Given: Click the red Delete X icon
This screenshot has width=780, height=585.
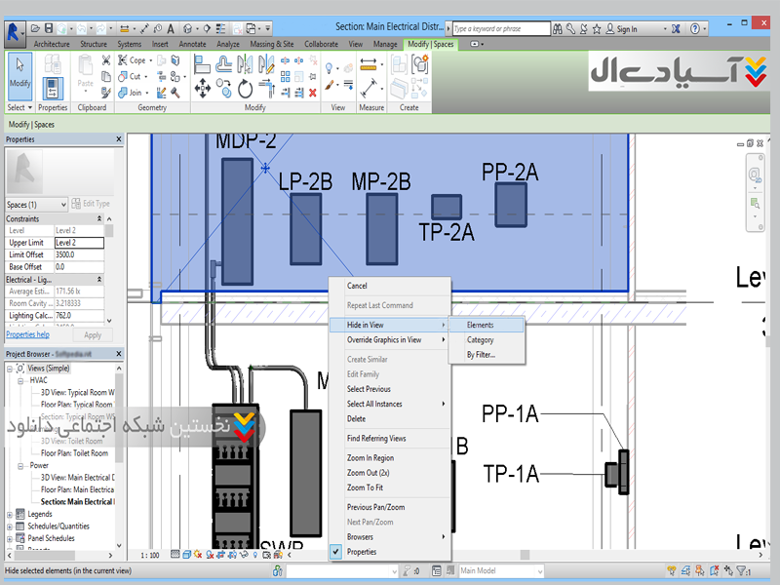Looking at the screenshot, I should [312, 94].
